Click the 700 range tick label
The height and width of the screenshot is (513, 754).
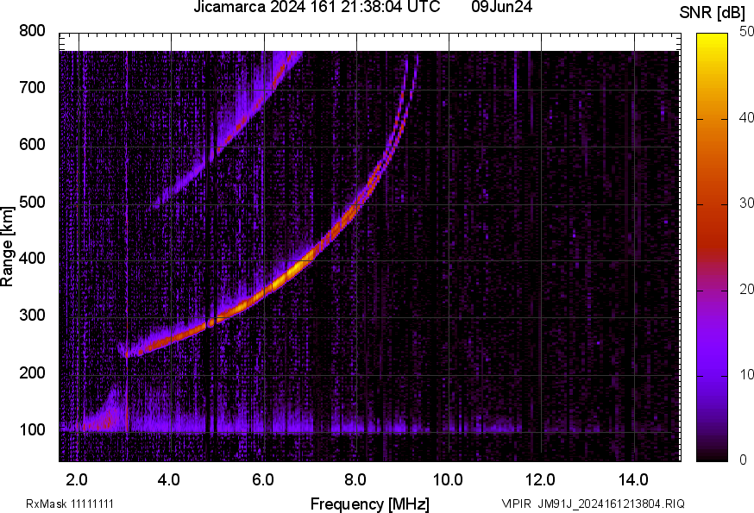32,87
